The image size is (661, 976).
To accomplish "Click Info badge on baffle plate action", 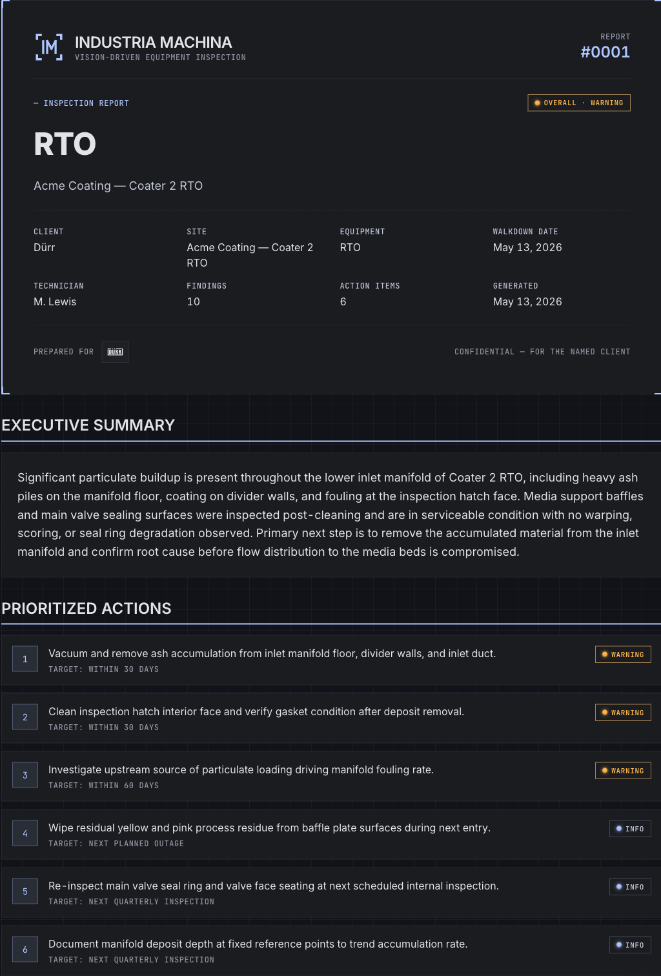I will (630, 829).
